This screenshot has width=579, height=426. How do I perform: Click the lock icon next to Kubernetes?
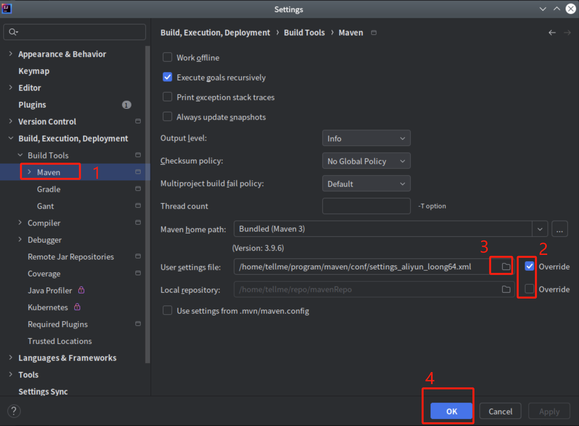pos(77,307)
